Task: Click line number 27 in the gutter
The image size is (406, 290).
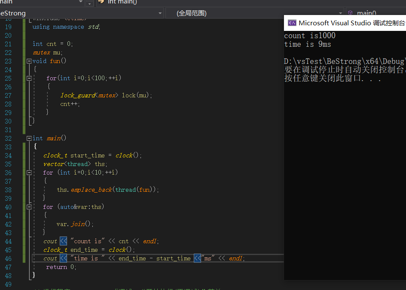Action: pos(8,96)
